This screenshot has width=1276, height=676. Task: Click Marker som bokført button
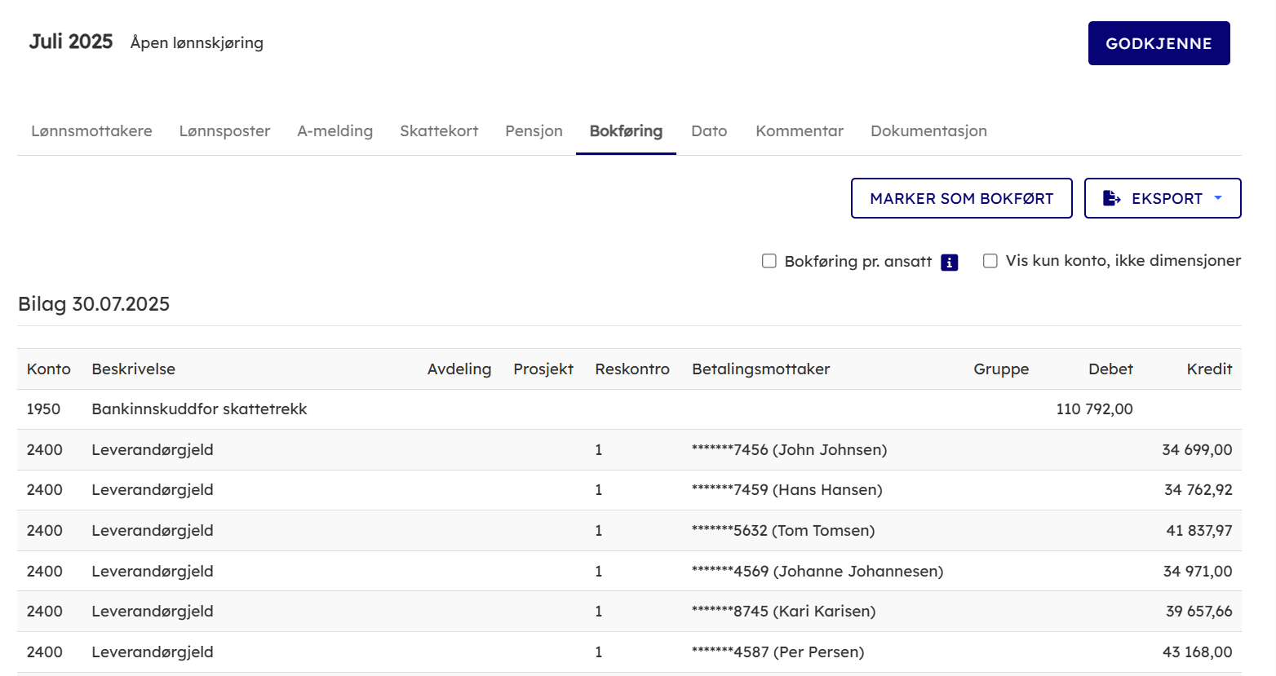pyautogui.click(x=961, y=198)
